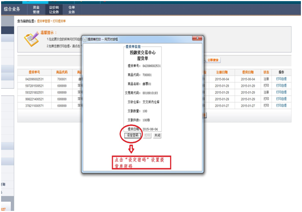The image size is (302, 212).
Task: Select order number 593251802551 in the table
Action: tap(34, 92)
